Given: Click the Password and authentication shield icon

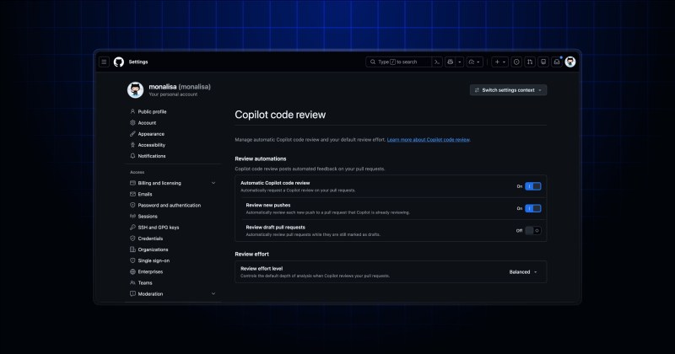Looking at the screenshot, I should tap(132, 205).
